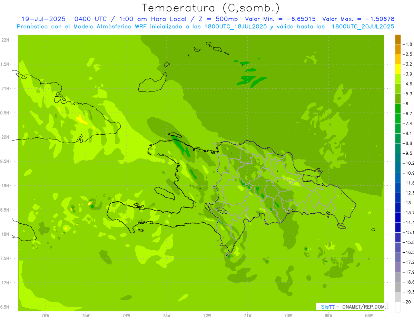
Task: Select valid-until time "1800UTC_20JUL2025"
Action: coord(363,26)
